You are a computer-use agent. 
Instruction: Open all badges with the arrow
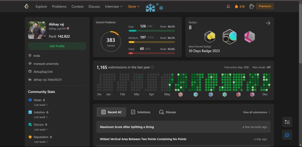tap(268, 23)
